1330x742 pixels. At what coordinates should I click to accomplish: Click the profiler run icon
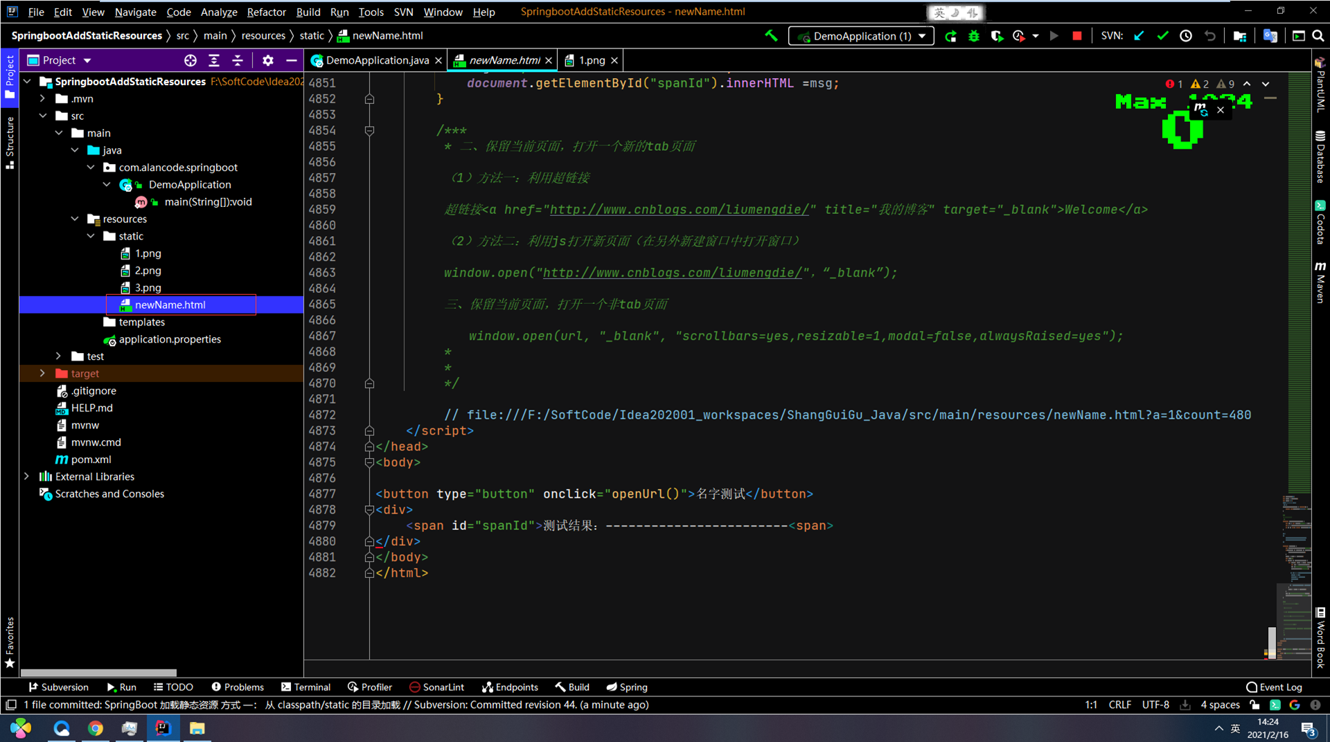coord(1019,36)
